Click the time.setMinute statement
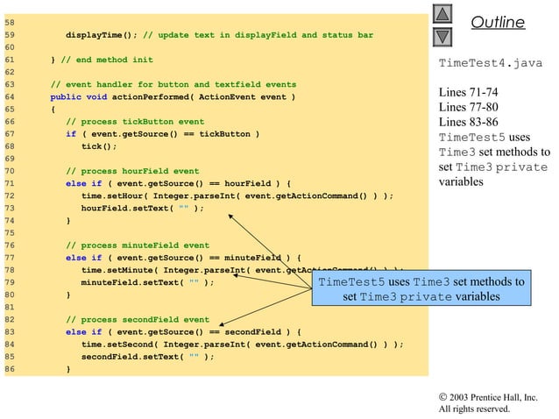The image size is (559, 419). click(243, 270)
